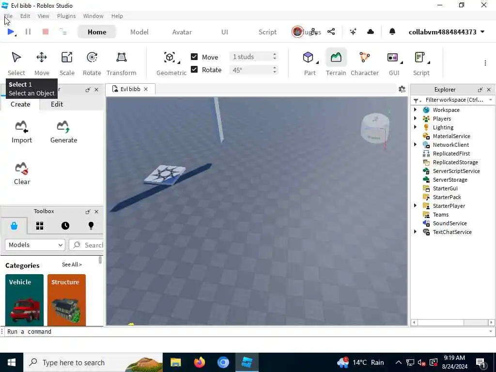496x372 pixels.
Task: Open the share/collaborate icon
Action: click(331, 31)
